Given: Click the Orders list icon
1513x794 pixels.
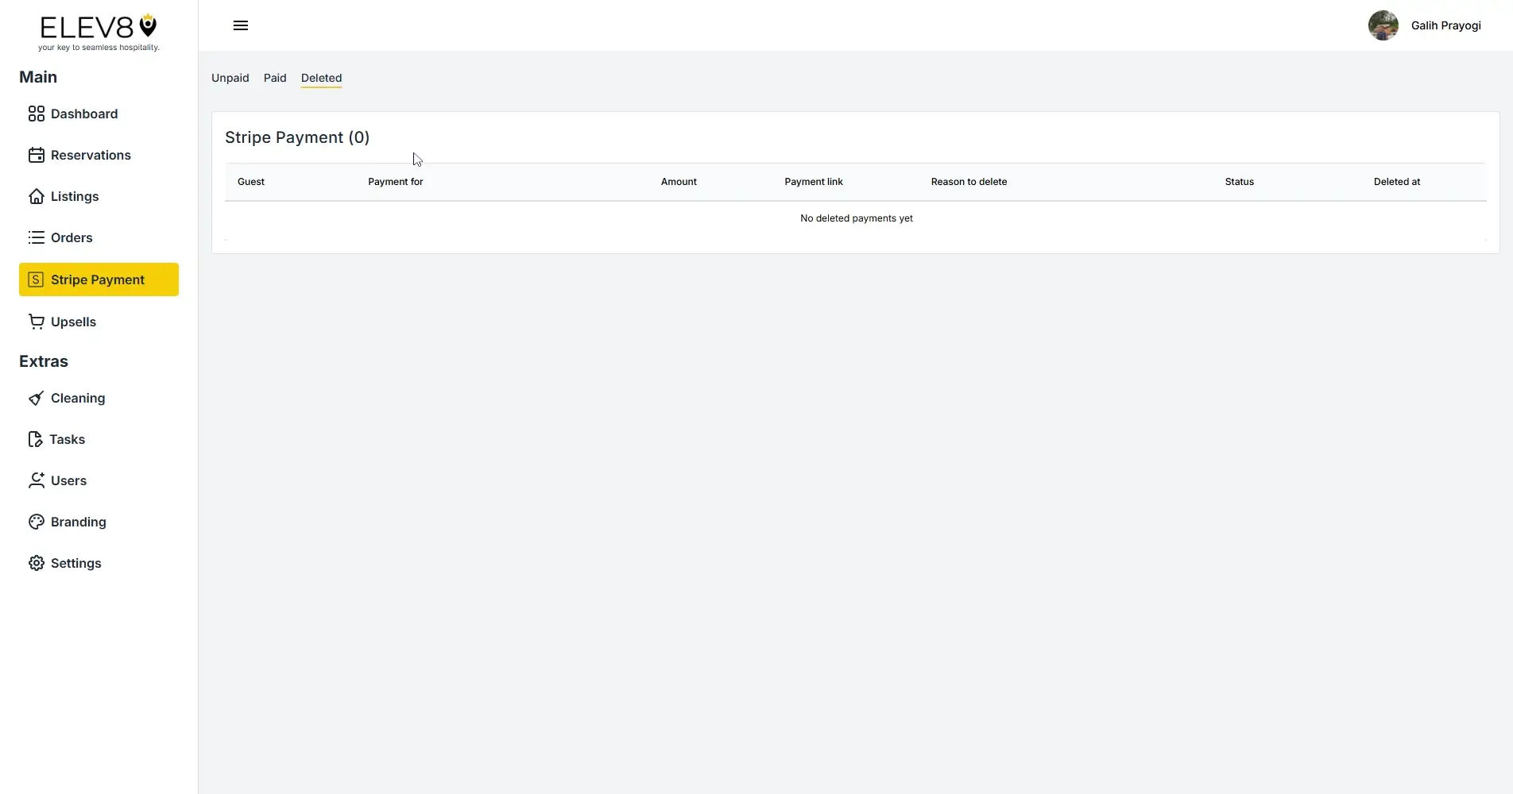Looking at the screenshot, I should 37,237.
